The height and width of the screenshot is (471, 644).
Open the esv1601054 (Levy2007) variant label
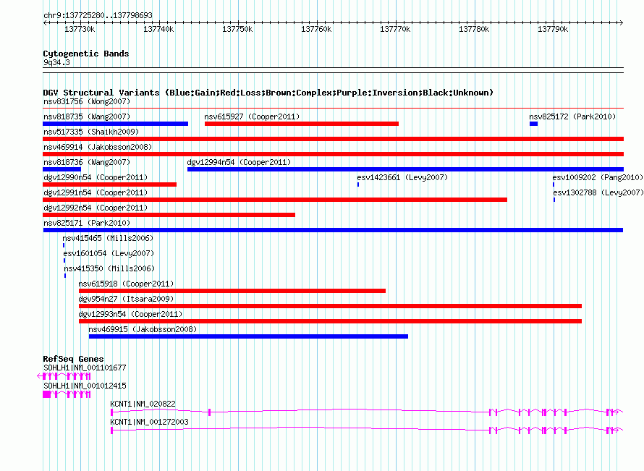point(109,253)
